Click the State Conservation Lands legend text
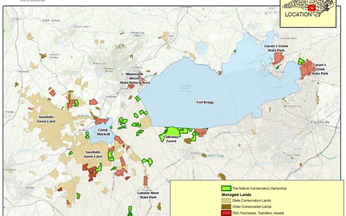 [x=251, y=201]
